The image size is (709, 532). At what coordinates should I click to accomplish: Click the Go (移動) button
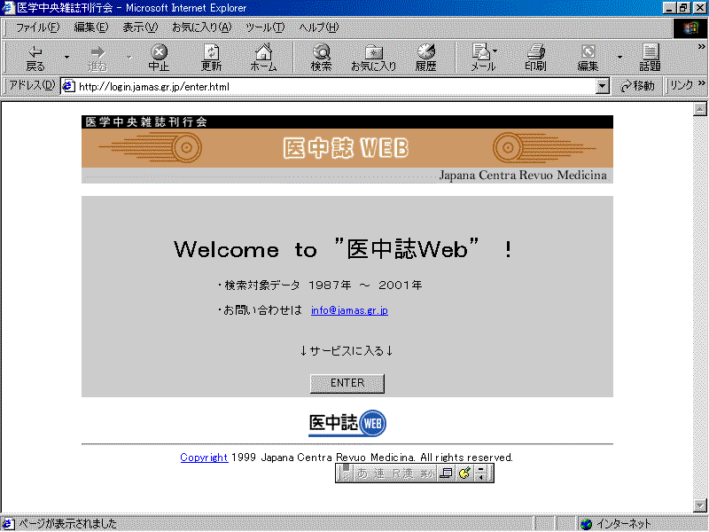coord(637,85)
